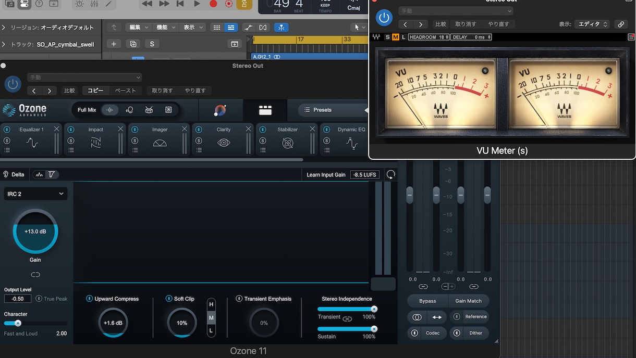The height and width of the screenshot is (358, 636).
Task: Click the Transient stereo independence slider handle
Action: (x=374, y=309)
